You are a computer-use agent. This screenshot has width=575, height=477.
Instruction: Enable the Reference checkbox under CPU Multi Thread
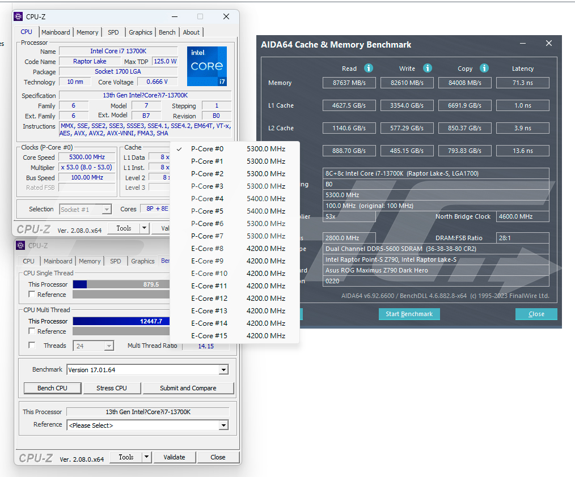[32, 331]
